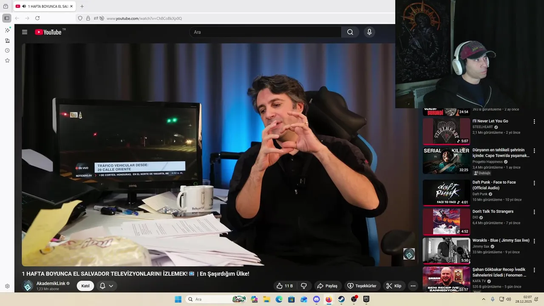
Task: Open options for Don't Talk To Strangers video
Action: 534,212
